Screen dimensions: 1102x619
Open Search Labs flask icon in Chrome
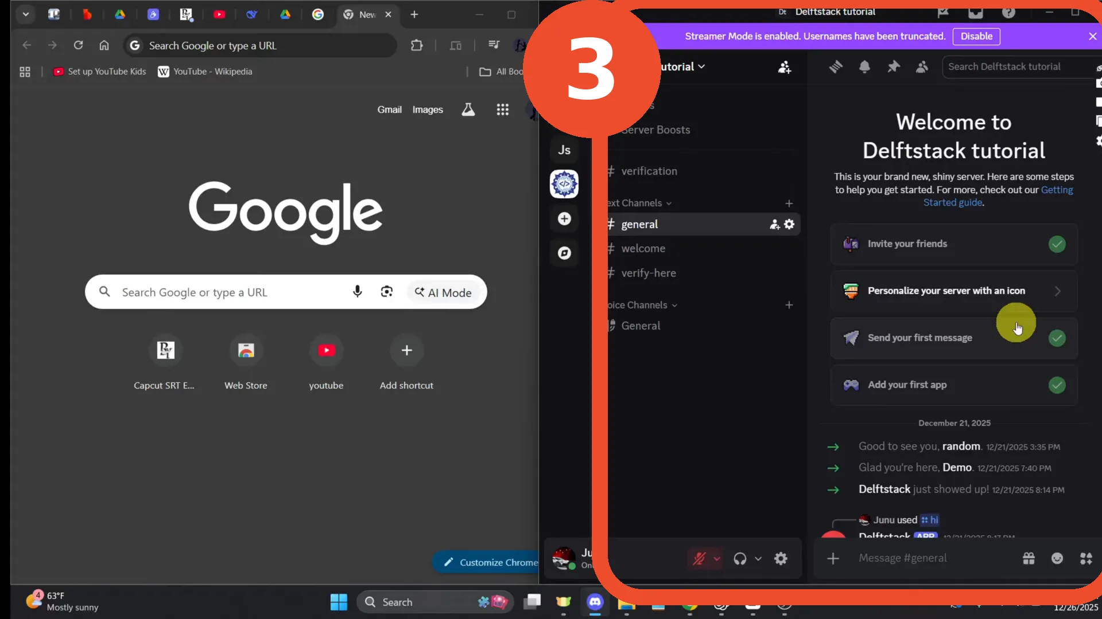click(x=468, y=109)
